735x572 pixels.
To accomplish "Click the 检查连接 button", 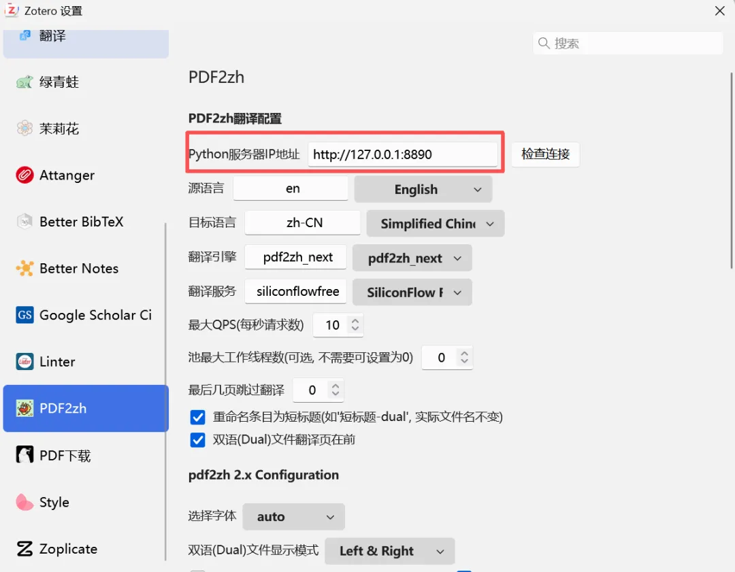I will point(546,154).
